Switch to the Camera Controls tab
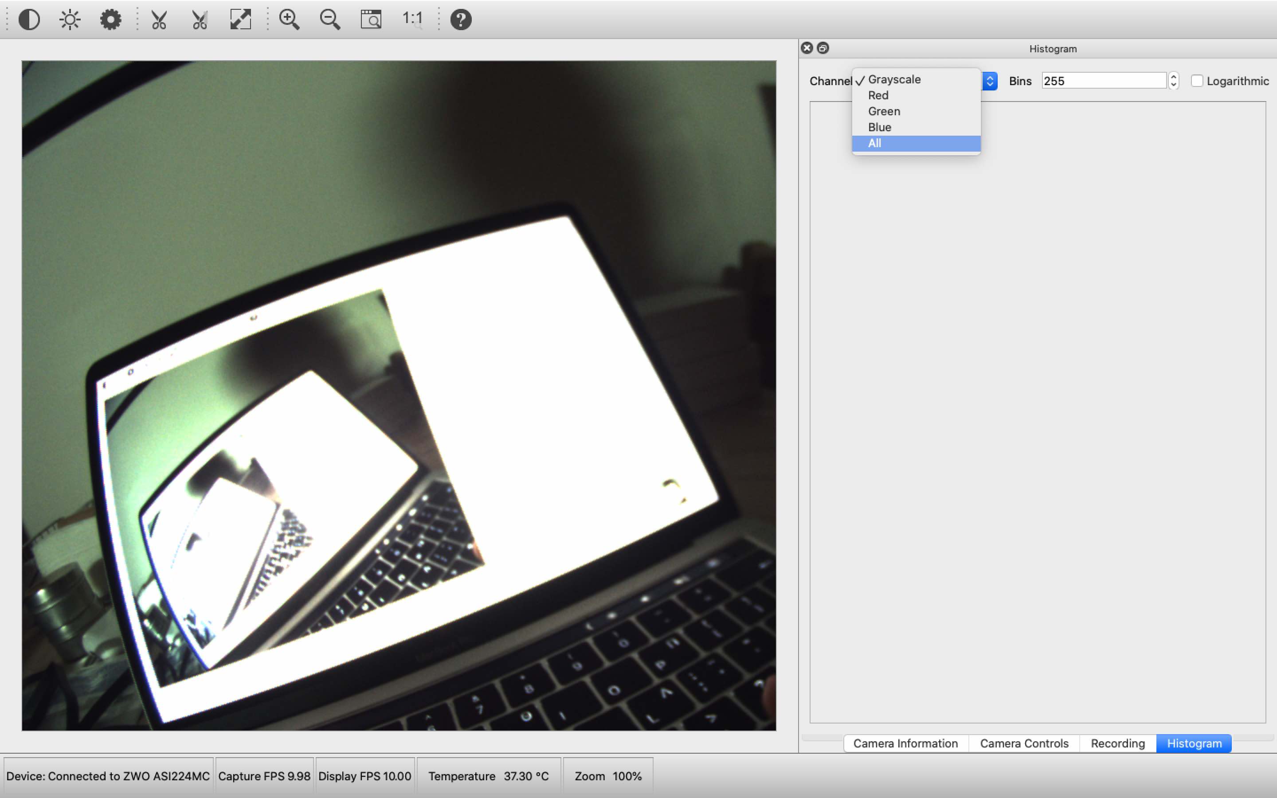 tap(1024, 743)
